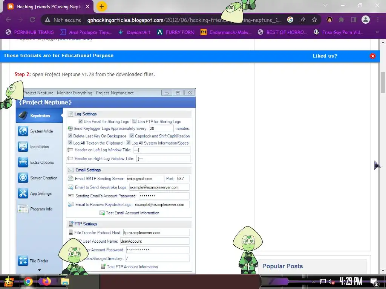
Task: Close the Hacking friends PC tab
Action: [87, 7]
